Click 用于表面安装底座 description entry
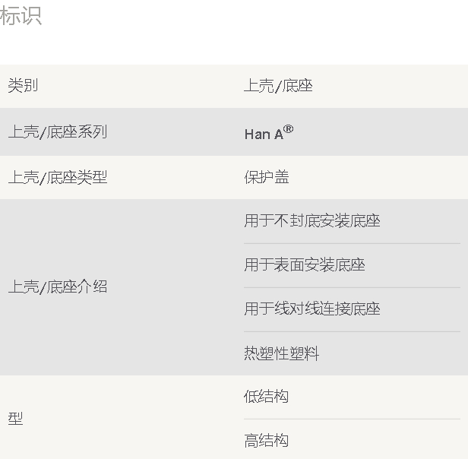Viewport: 468px width, 459px height. coord(305,265)
